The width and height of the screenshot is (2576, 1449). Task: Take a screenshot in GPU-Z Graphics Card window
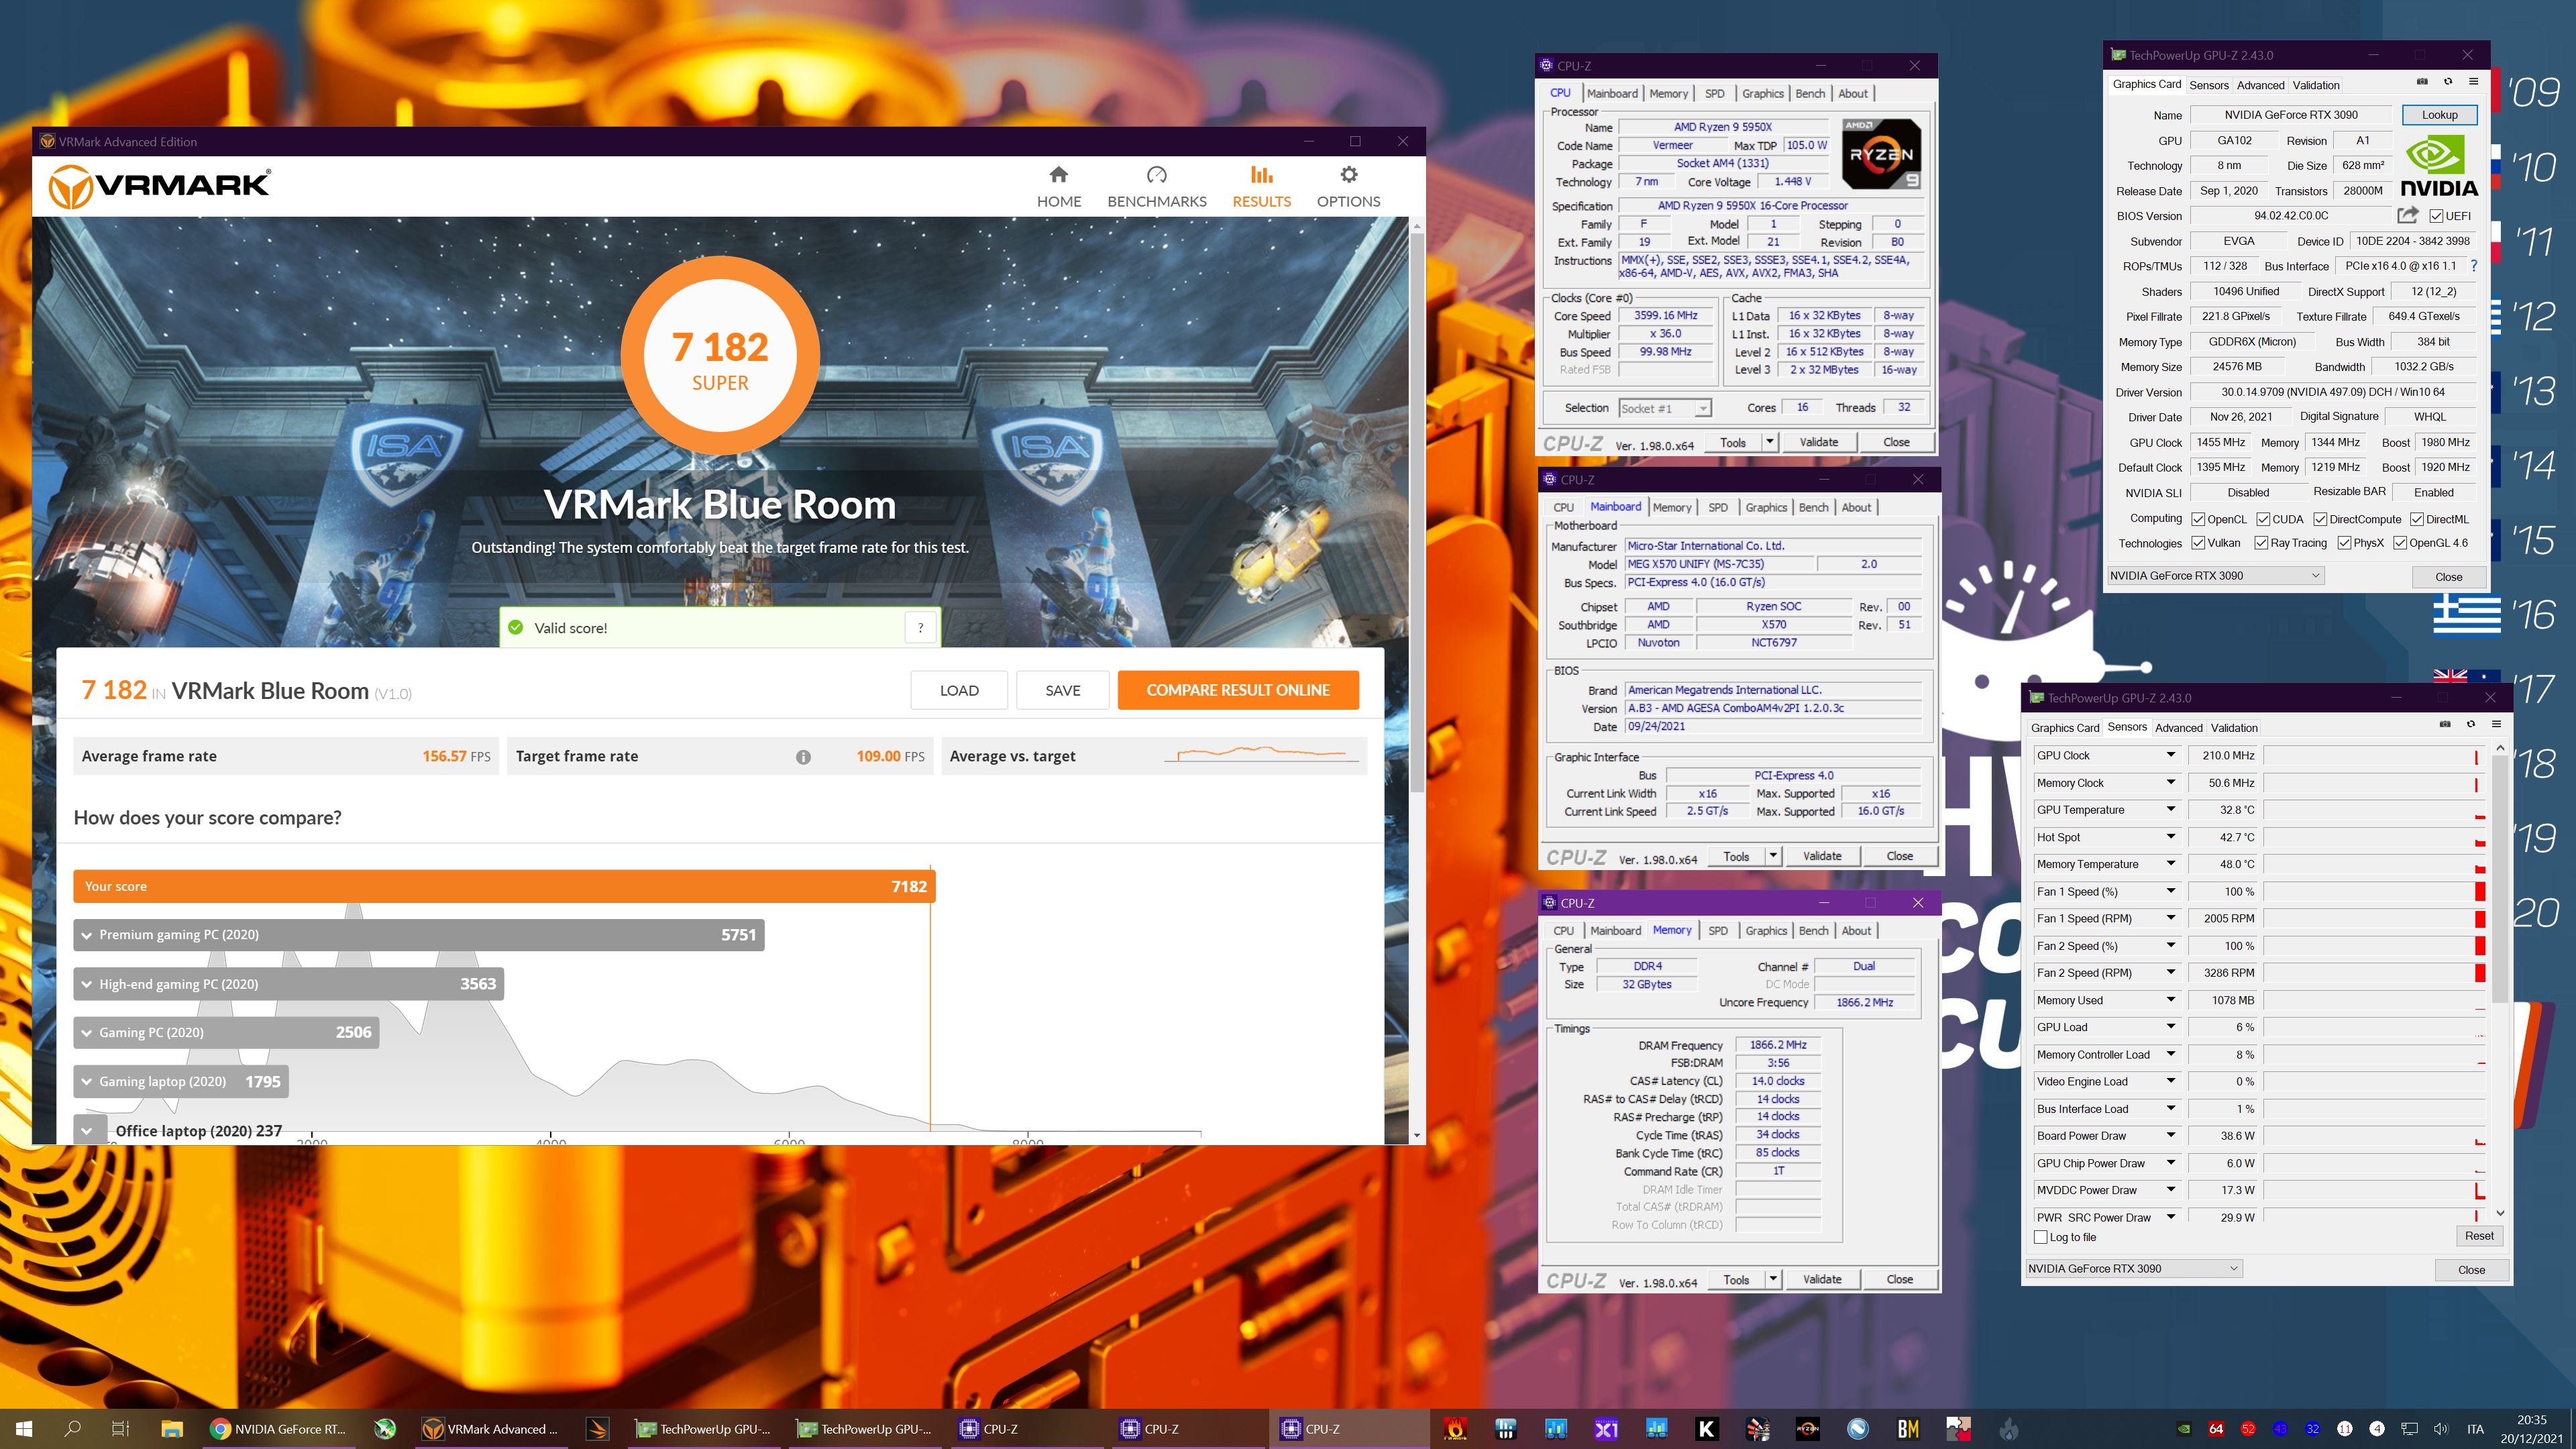point(2421,82)
